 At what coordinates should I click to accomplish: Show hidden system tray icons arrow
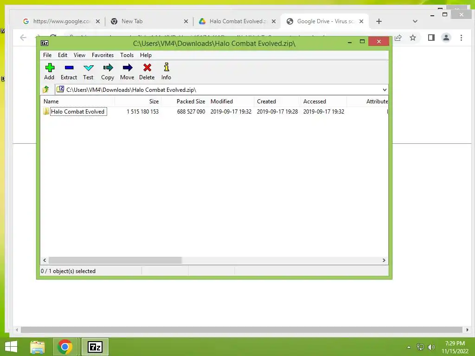[x=409, y=347]
